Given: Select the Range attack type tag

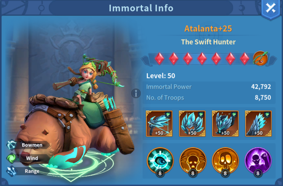Looking at the screenshot, I should (27, 171).
